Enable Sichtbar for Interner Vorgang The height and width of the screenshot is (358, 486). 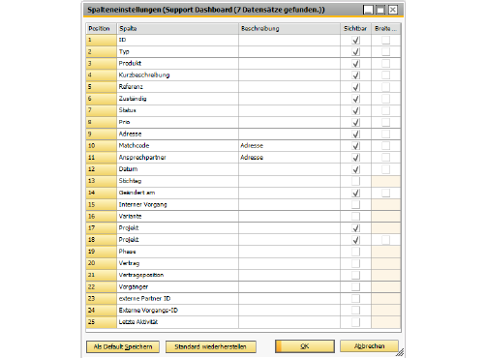point(355,204)
